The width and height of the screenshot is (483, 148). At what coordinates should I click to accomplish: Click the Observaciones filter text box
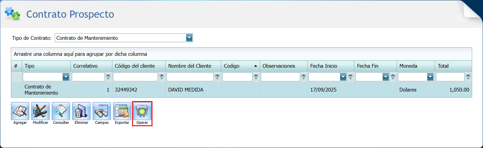click(280, 77)
